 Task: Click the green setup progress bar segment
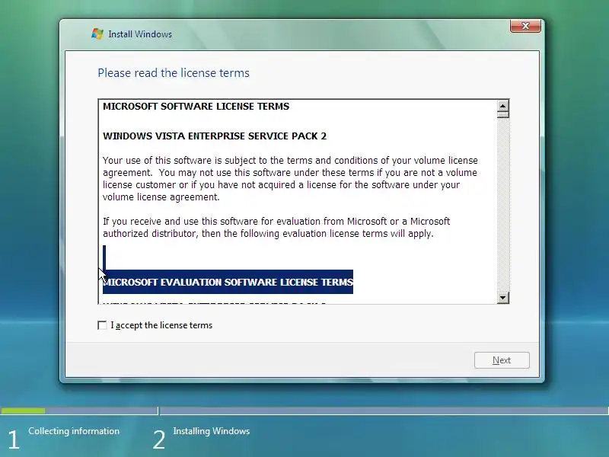[23, 411]
